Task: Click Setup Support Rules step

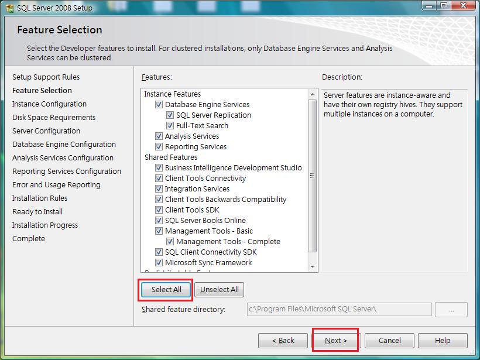Action: tap(46, 77)
